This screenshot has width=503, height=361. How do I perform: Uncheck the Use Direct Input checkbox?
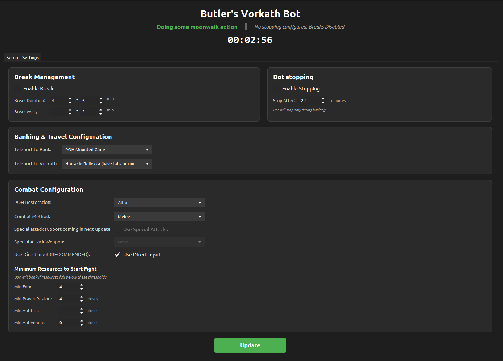[117, 255]
